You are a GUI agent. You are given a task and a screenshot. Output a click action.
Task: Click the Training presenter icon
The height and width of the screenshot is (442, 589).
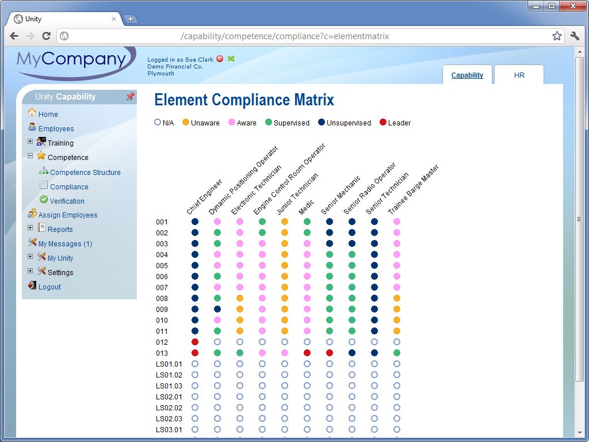tap(41, 142)
